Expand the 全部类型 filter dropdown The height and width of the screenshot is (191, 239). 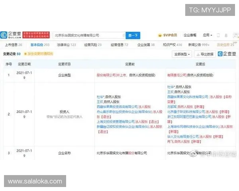[182, 54]
